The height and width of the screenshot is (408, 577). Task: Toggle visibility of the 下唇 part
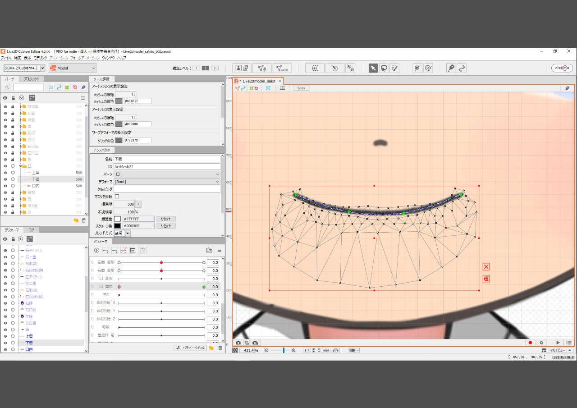(x=5, y=179)
